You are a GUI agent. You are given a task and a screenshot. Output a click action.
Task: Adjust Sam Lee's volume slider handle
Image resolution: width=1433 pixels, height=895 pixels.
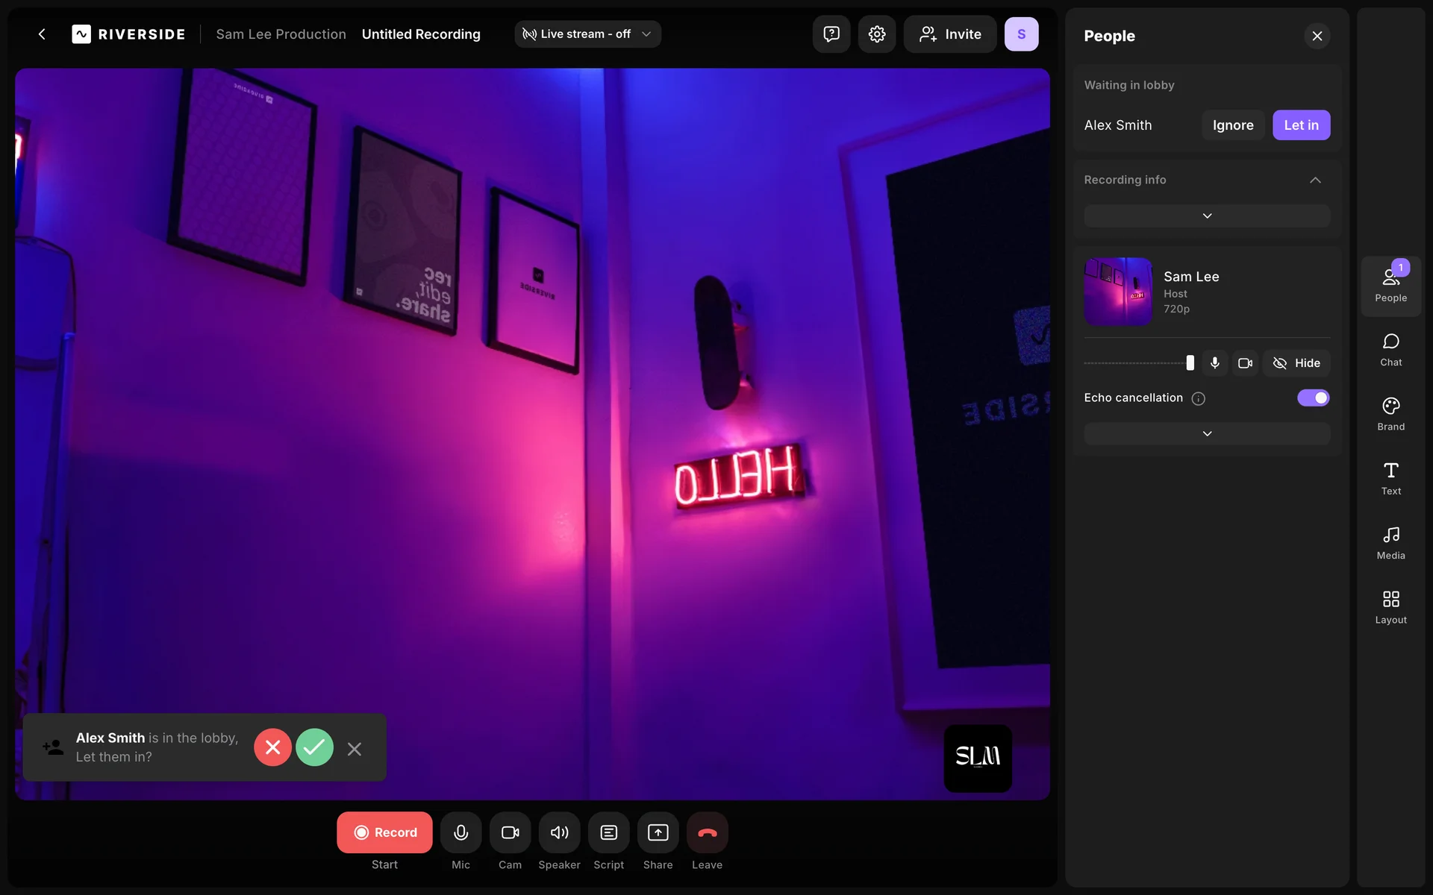1190,363
